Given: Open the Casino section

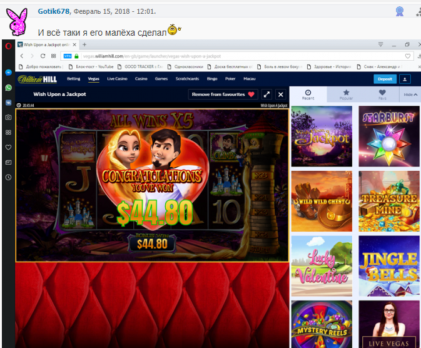Looking at the screenshot, I should point(141,79).
